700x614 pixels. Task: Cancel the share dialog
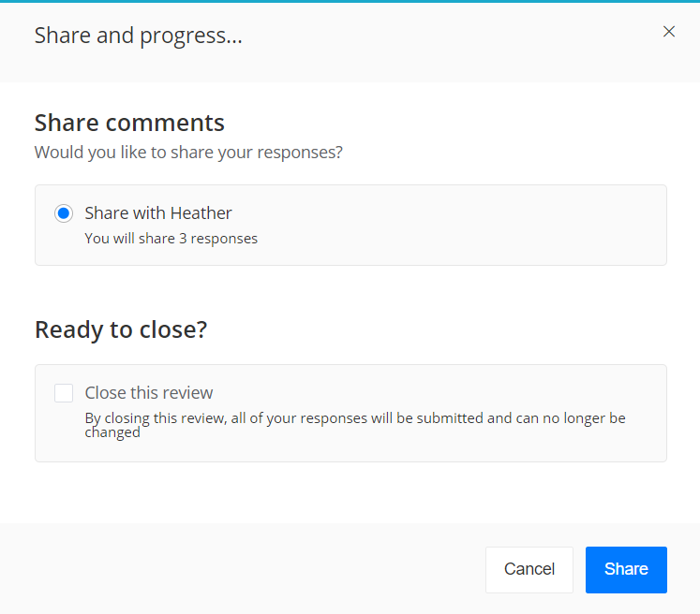[529, 569]
